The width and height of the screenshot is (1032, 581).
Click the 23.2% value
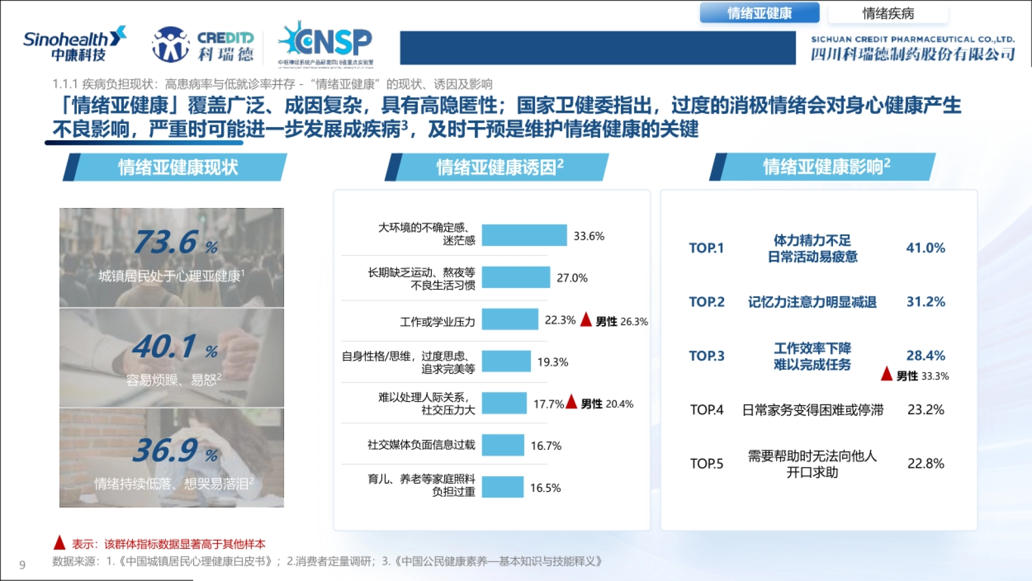click(926, 410)
